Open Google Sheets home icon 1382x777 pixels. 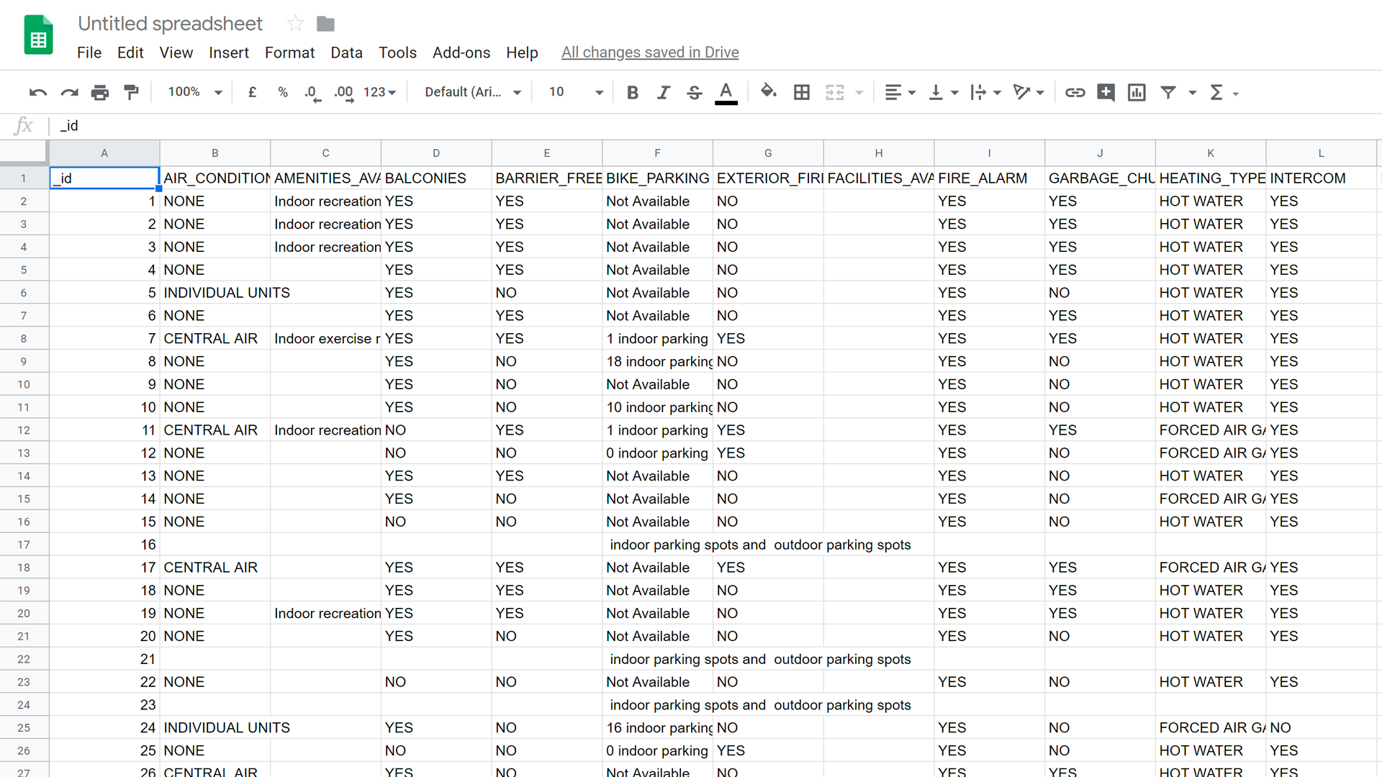pos(39,35)
